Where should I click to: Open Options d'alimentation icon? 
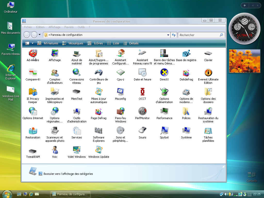click(x=164, y=92)
